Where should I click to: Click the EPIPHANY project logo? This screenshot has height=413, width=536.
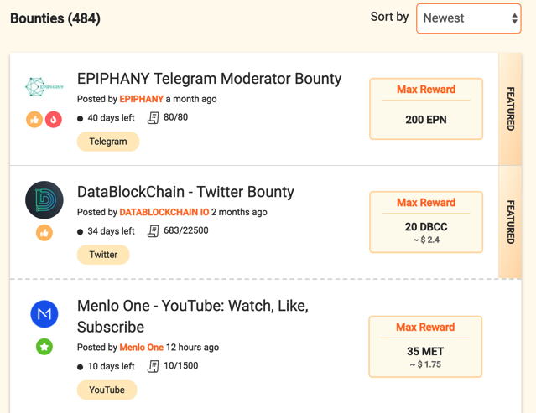[x=44, y=86]
